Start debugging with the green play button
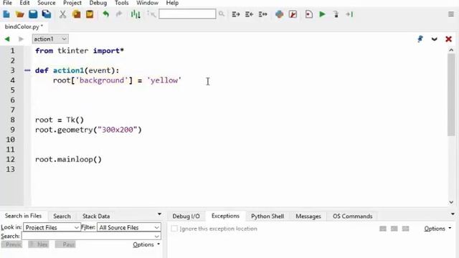The image size is (459, 258). (x=322, y=14)
